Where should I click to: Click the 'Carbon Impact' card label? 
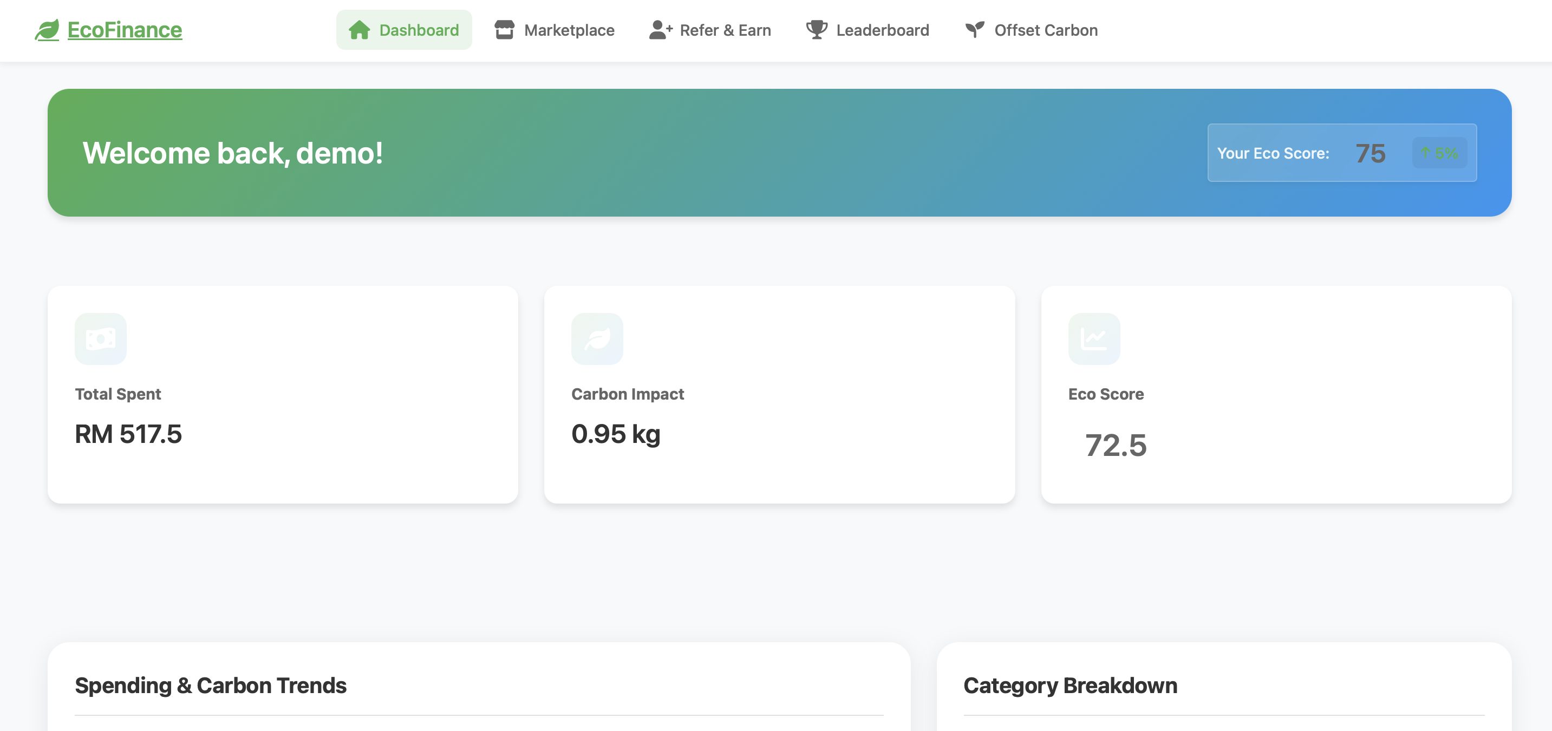point(628,394)
